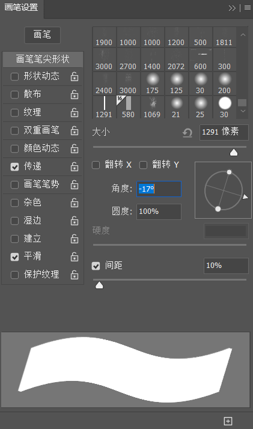
Task: Click the 大小 size slider handle
Action: [x=234, y=153]
